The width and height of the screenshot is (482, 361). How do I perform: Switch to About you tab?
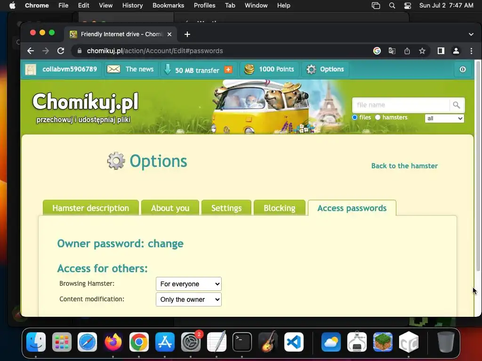click(x=170, y=208)
